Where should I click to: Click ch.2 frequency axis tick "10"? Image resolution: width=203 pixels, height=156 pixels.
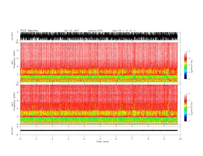tap(17, 85)
